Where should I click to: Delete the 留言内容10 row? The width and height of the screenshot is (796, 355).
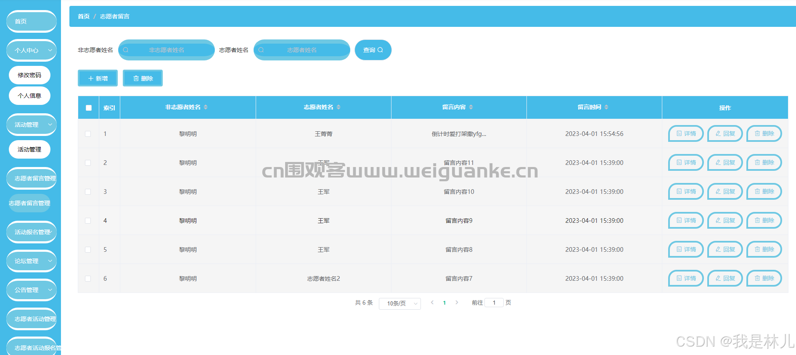tap(764, 191)
